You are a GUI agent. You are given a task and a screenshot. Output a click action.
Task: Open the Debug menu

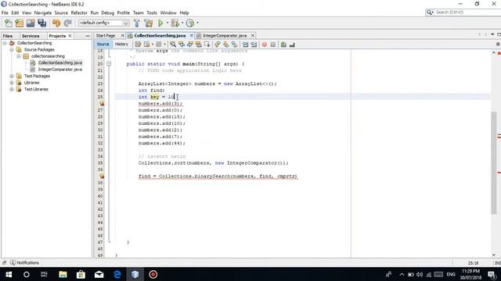tap(108, 12)
